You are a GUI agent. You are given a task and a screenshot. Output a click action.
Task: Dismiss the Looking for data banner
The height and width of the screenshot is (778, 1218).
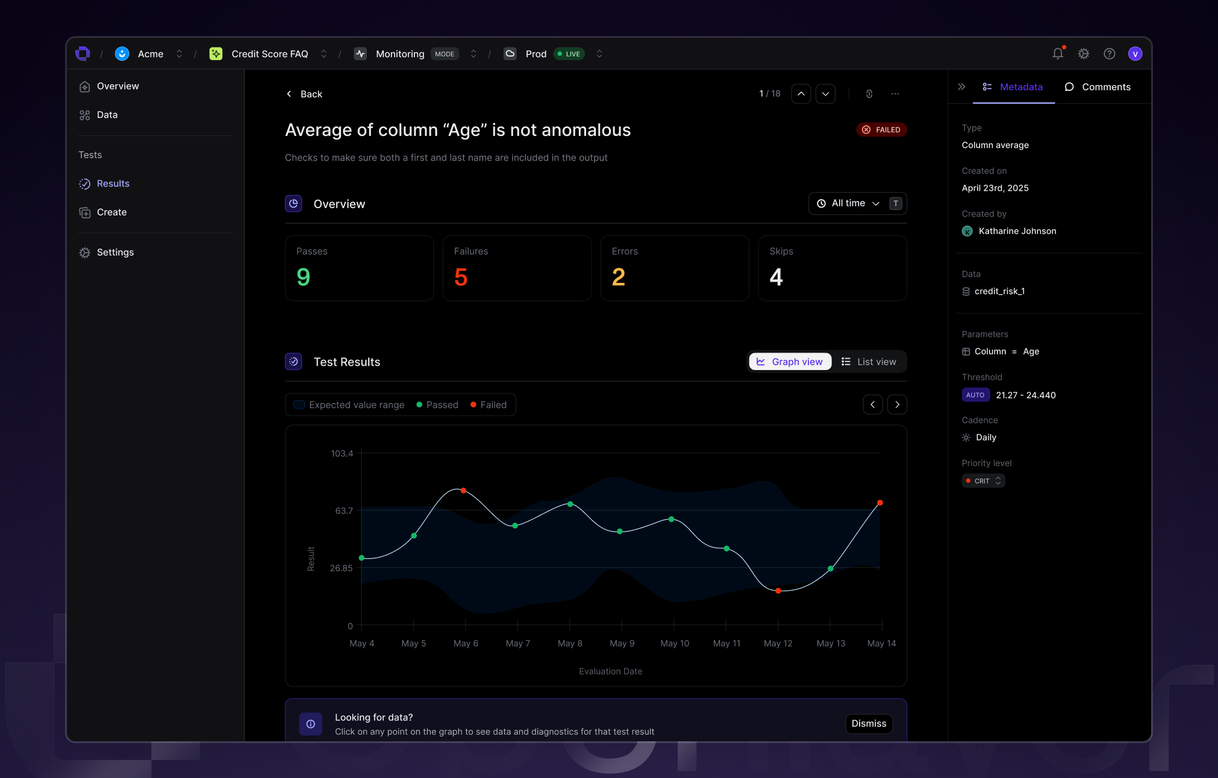pos(868,723)
